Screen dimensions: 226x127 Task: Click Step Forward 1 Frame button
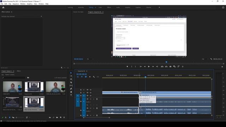pyautogui.click(x=153, y=67)
